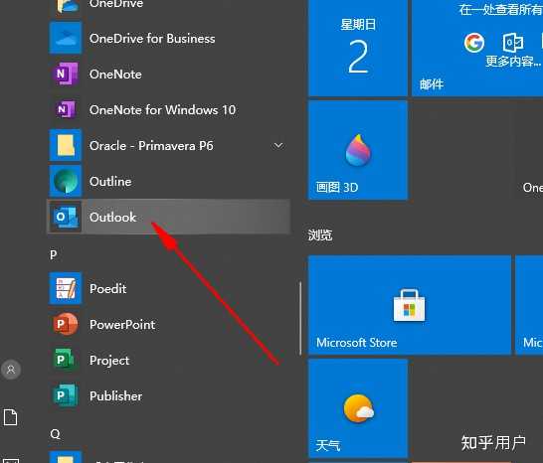Screen dimensions: 543x463
Task: Open the Outline app icon
Action: (65, 181)
